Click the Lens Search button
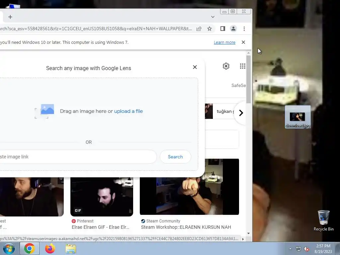 (x=175, y=157)
